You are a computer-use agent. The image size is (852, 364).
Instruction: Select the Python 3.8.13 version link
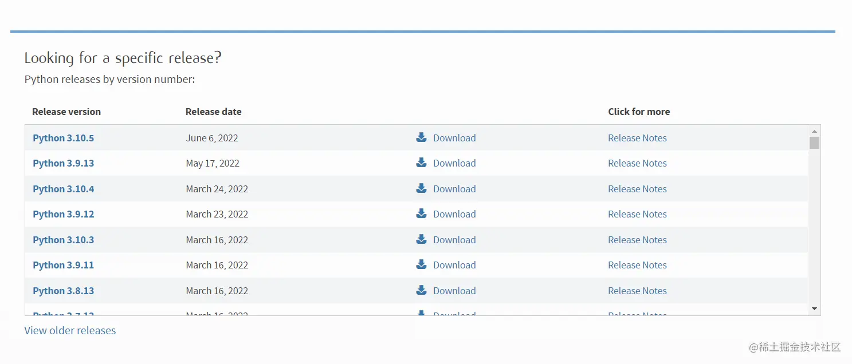63,291
